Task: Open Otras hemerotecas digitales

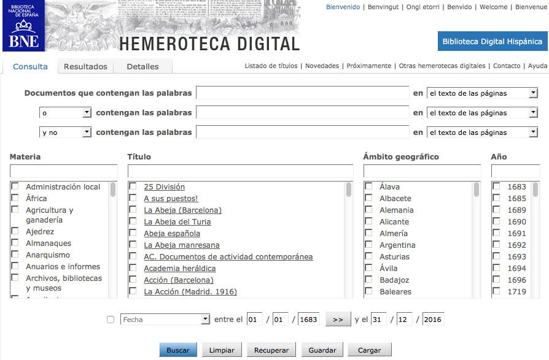Action: [x=442, y=66]
